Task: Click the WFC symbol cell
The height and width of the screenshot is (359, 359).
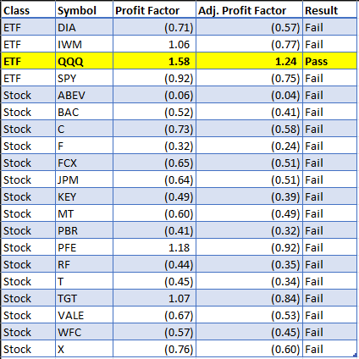Action: click(x=84, y=332)
